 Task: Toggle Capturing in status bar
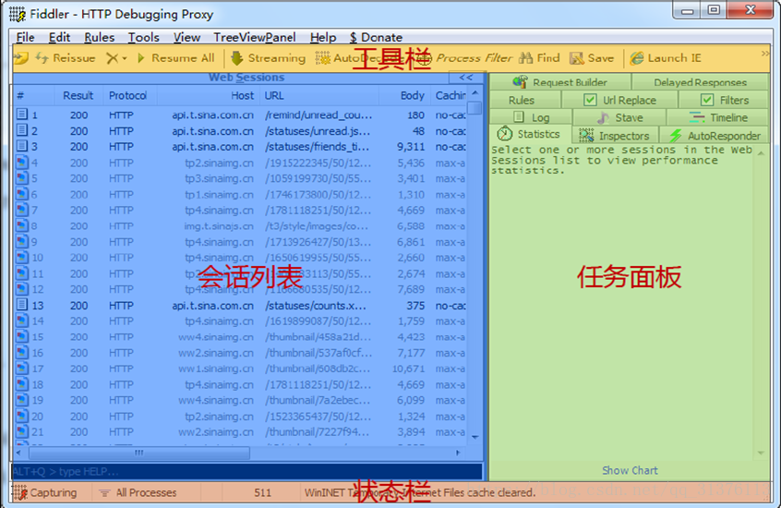45,492
